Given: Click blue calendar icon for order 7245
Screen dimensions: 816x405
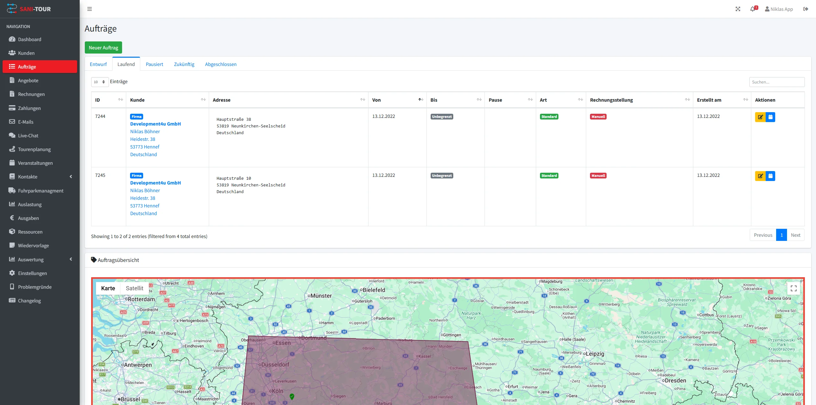Looking at the screenshot, I should (x=770, y=176).
